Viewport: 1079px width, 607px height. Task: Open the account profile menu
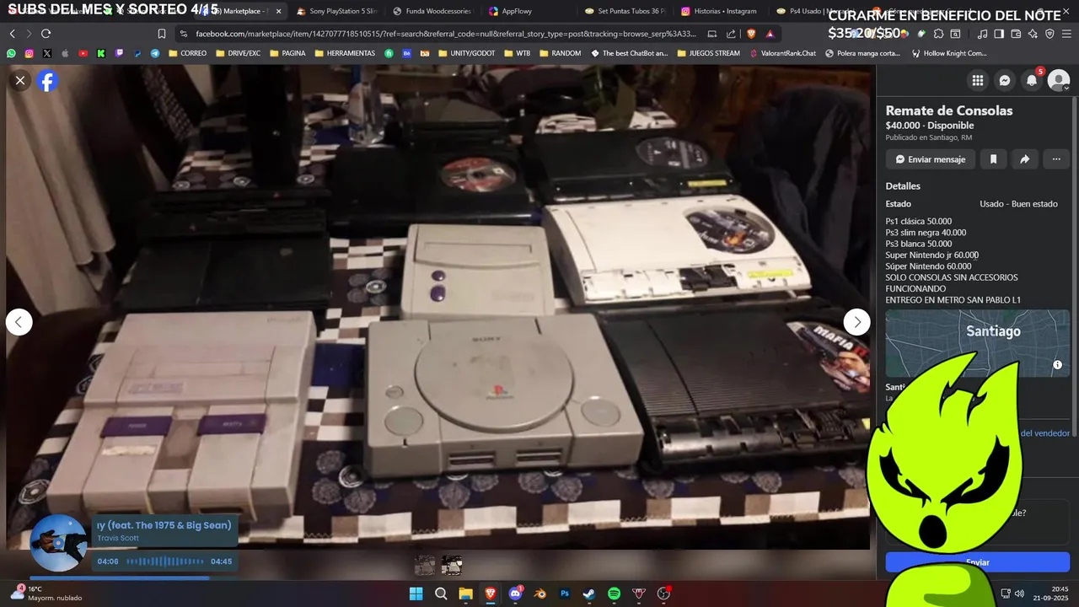[x=1059, y=81]
